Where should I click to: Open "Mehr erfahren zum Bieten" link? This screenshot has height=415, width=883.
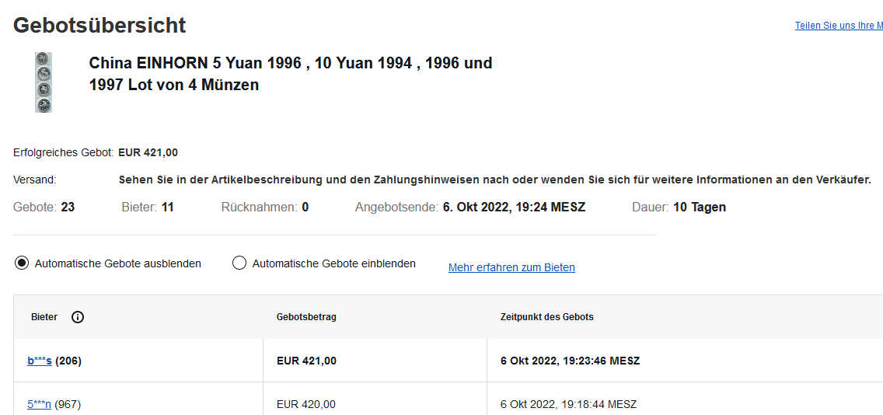[x=511, y=267]
